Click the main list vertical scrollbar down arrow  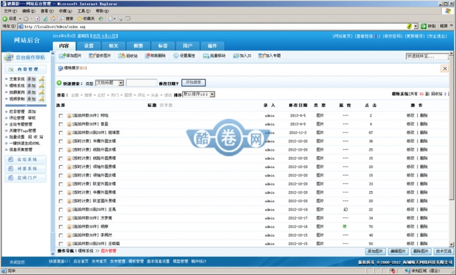pyautogui.click(x=451, y=245)
